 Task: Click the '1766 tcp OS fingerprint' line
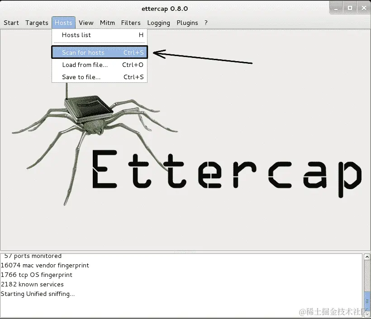click(37, 275)
